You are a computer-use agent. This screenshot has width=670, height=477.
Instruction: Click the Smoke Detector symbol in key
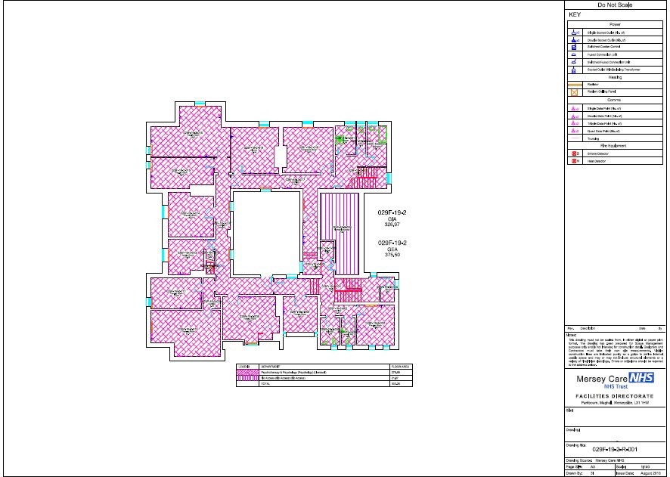tap(574, 153)
